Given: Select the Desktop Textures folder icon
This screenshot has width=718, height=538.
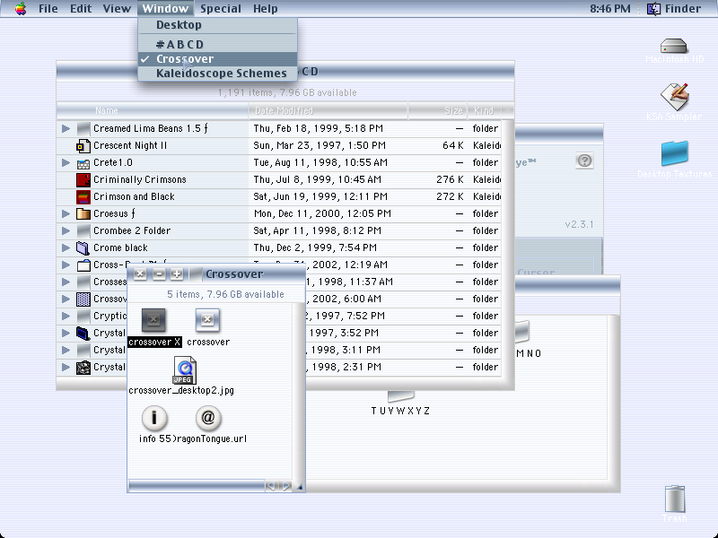Looking at the screenshot, I should pyautogui.click(x=675, y=153).
